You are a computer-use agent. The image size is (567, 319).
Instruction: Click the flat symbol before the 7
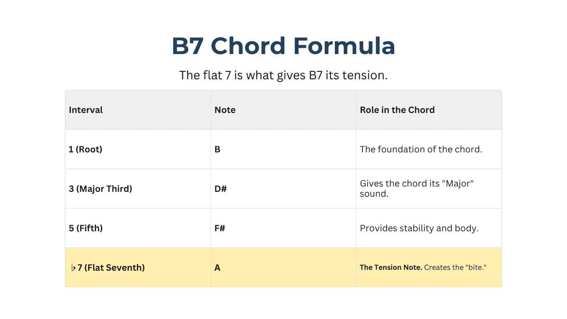coord(73,268)
